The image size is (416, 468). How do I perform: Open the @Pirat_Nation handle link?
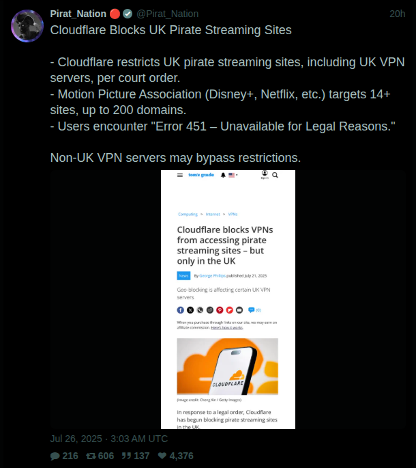click(168, 14)
